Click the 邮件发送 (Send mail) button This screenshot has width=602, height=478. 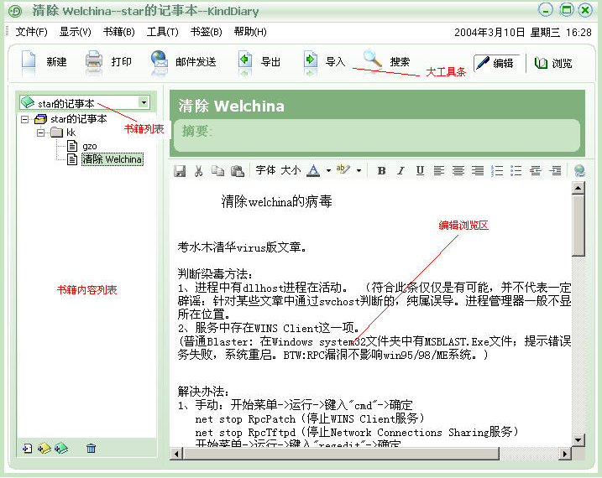(184, 62)
